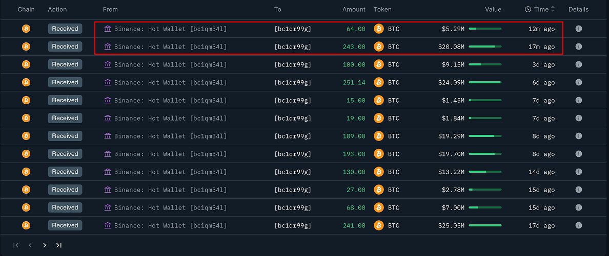Screen dimensions: 609x256
Task: Click the Value column header
Action: click(493, 9)
